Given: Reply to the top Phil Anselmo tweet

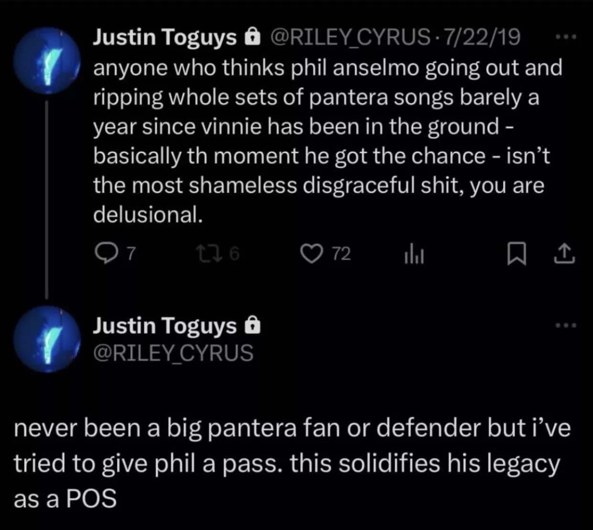Looking at the screenshot, I should click(x=103, y=253).
